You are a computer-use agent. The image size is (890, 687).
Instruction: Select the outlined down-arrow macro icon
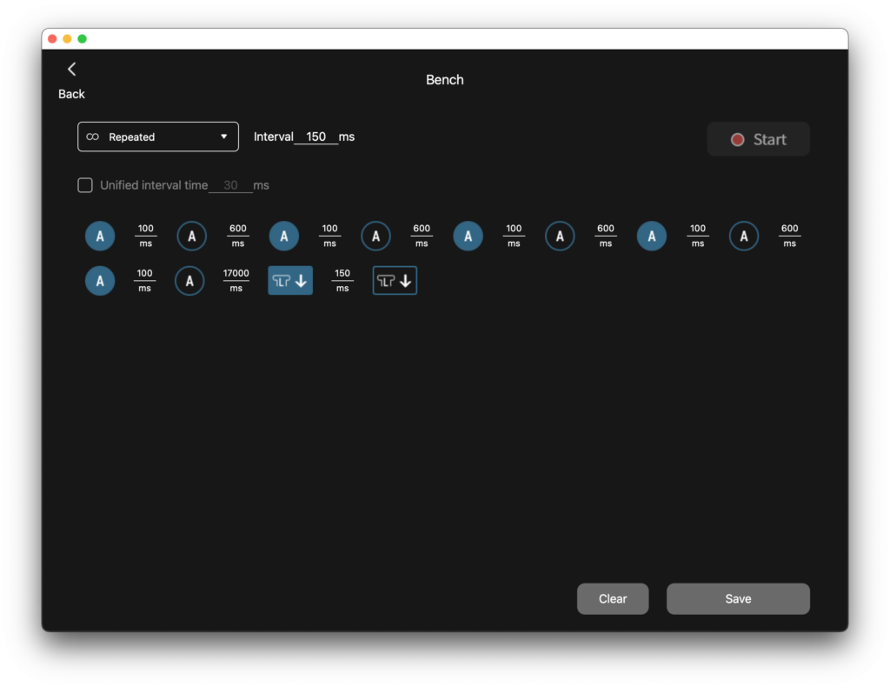(395, 281)
